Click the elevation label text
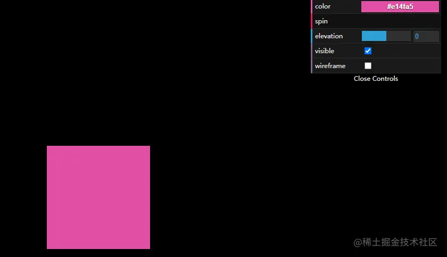Image resolution: width=447 pixels, height=257 pixels. (329, 36)
